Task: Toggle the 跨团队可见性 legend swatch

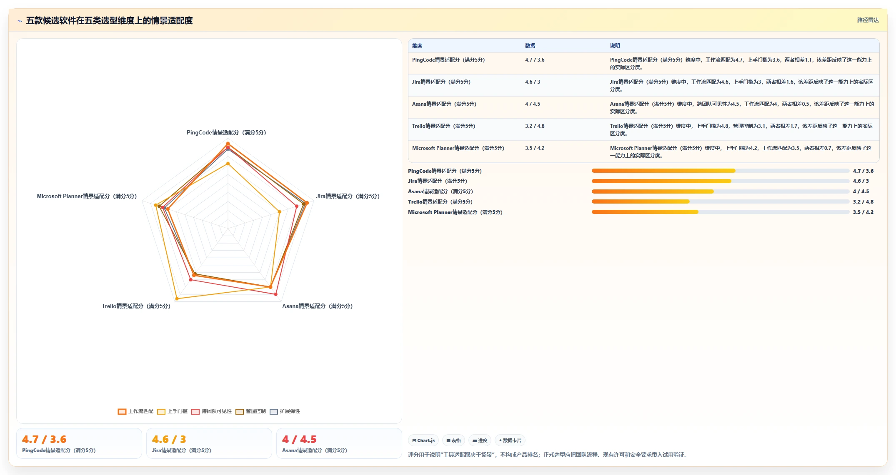Action: click(x=195, y=411)
